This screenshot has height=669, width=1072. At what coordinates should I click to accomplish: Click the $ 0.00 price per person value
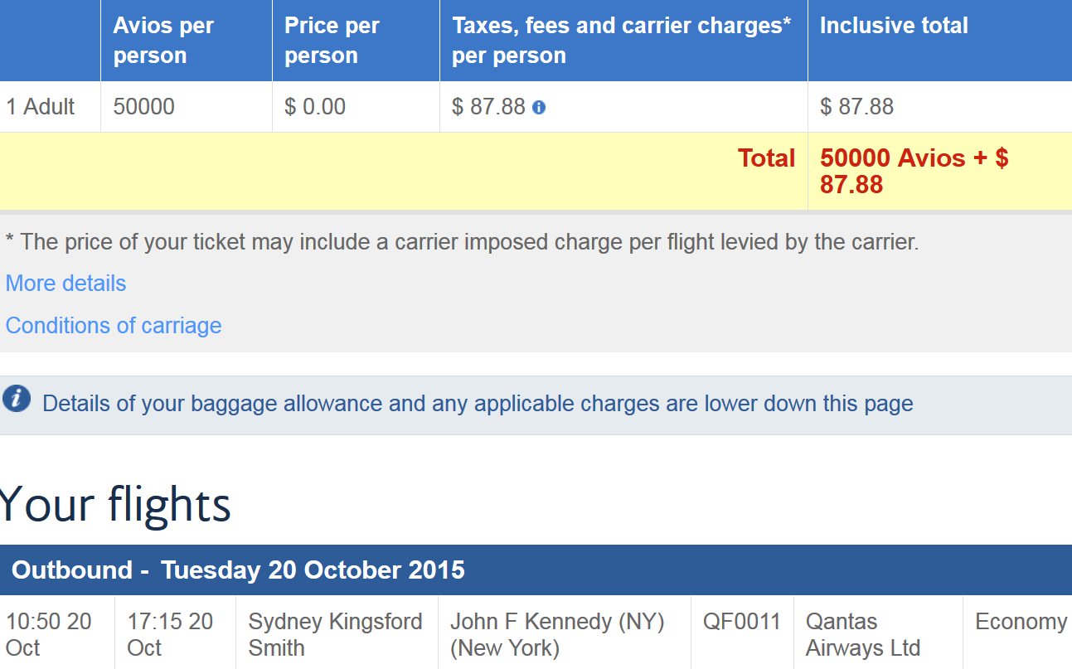coord(315,107)
